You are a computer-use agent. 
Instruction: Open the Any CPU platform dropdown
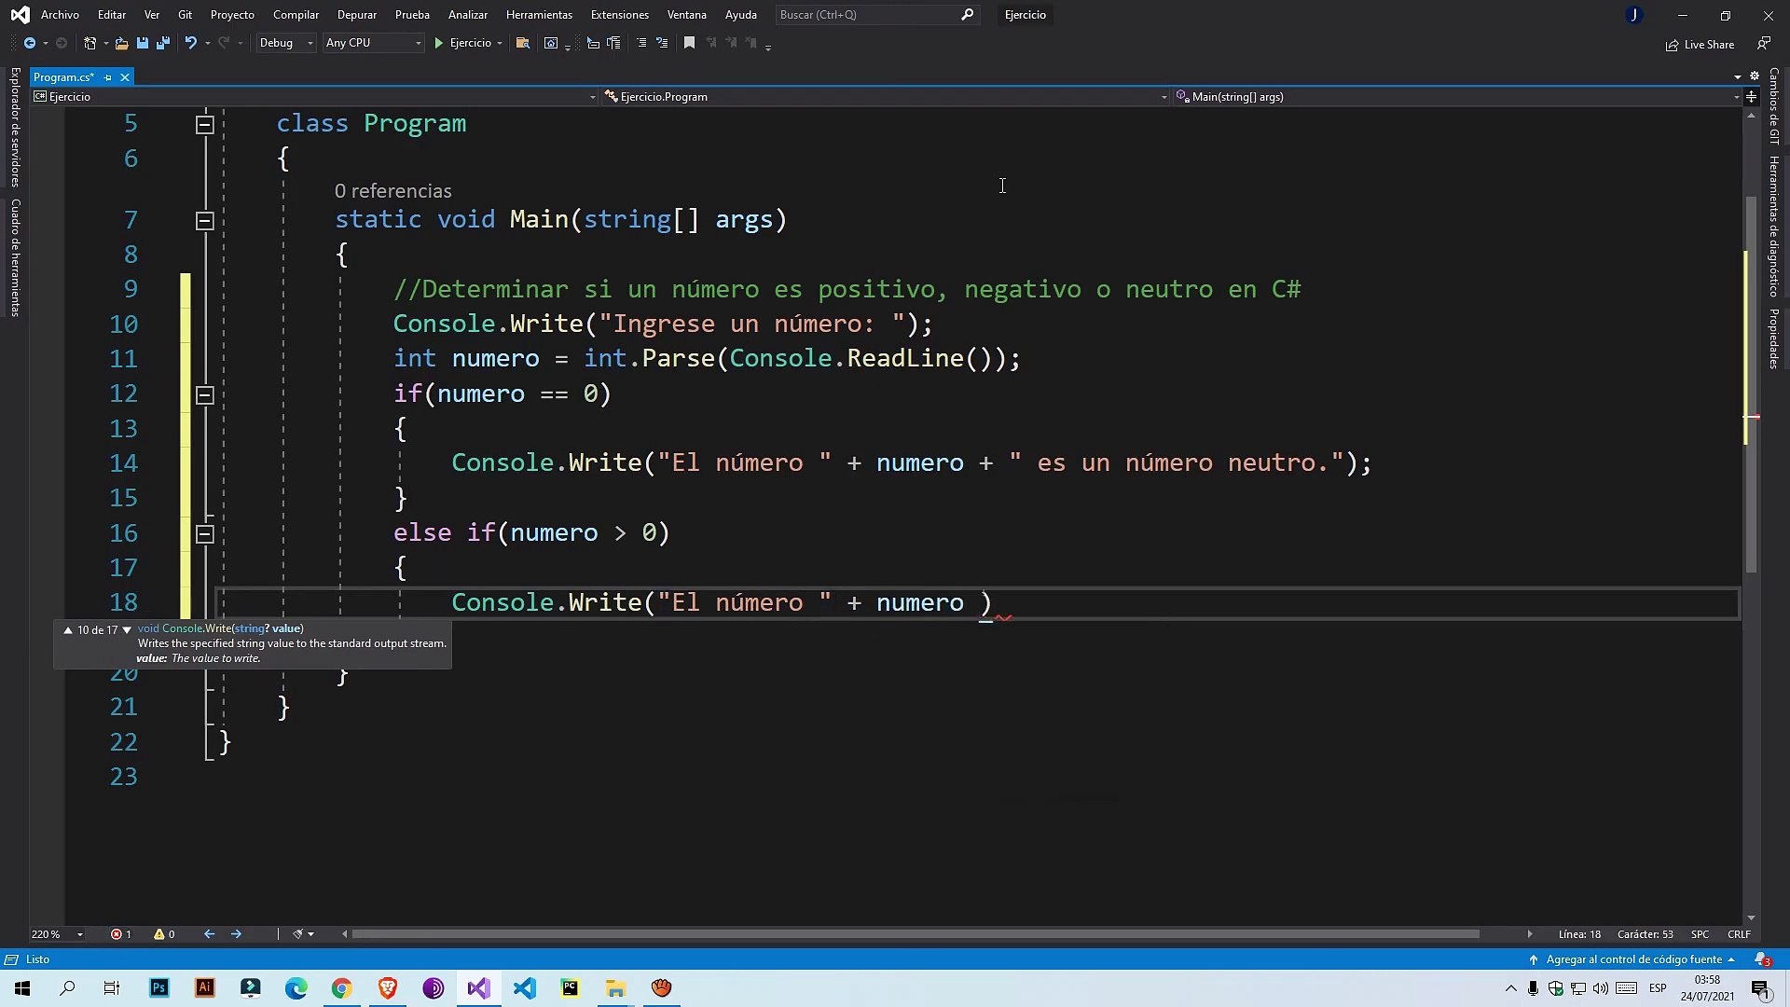372,43
